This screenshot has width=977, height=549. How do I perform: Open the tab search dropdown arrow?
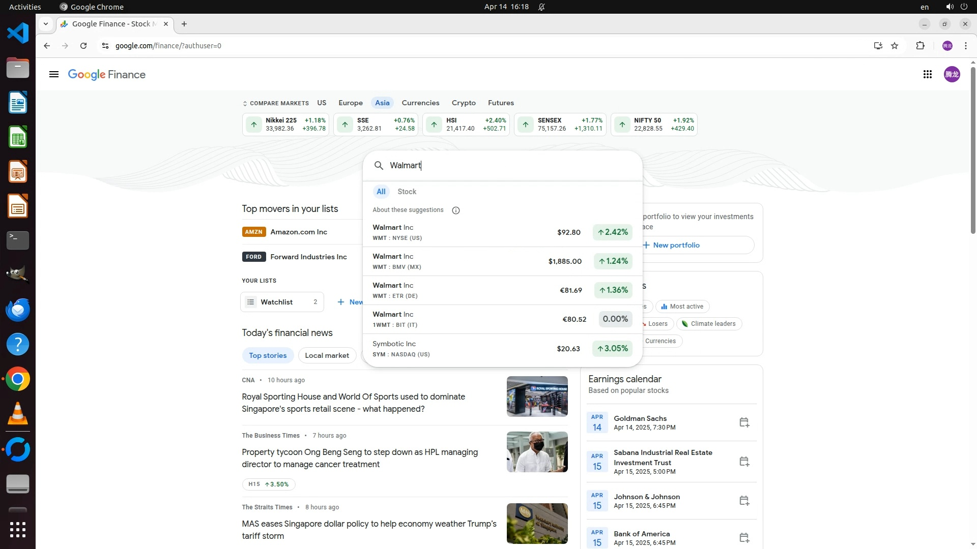46,24
